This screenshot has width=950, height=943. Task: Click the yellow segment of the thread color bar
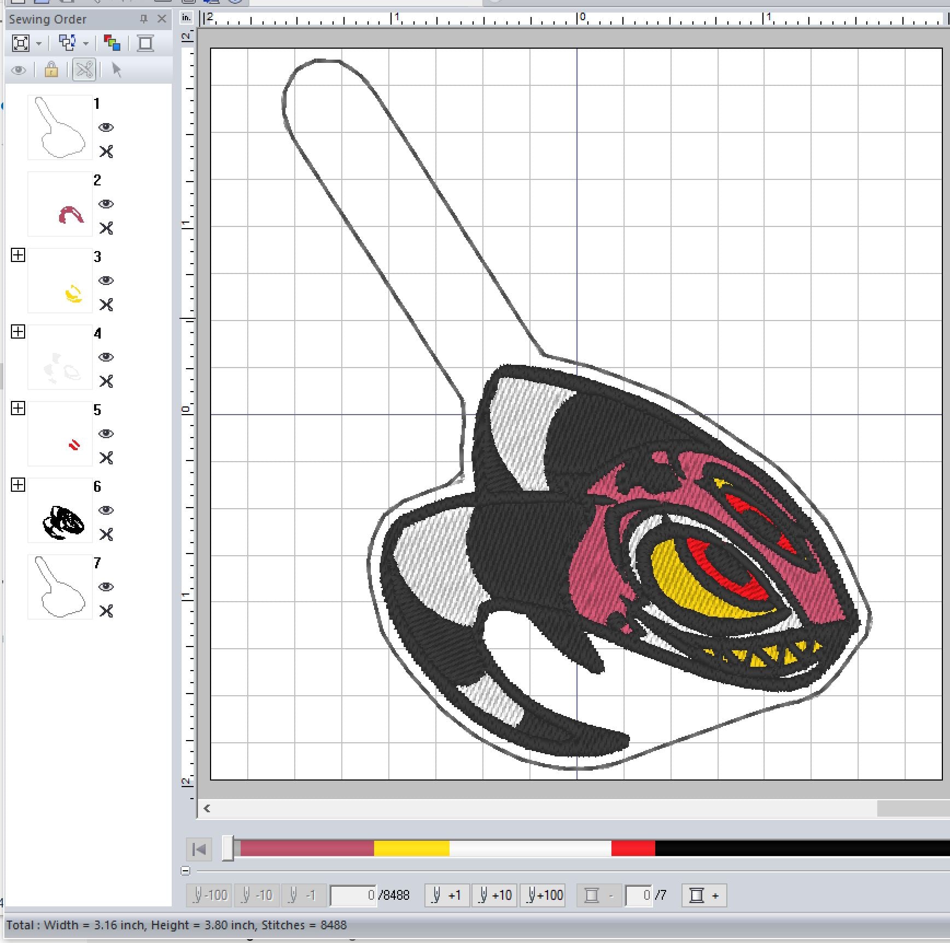pyautogui.click(x=411, y=848)
